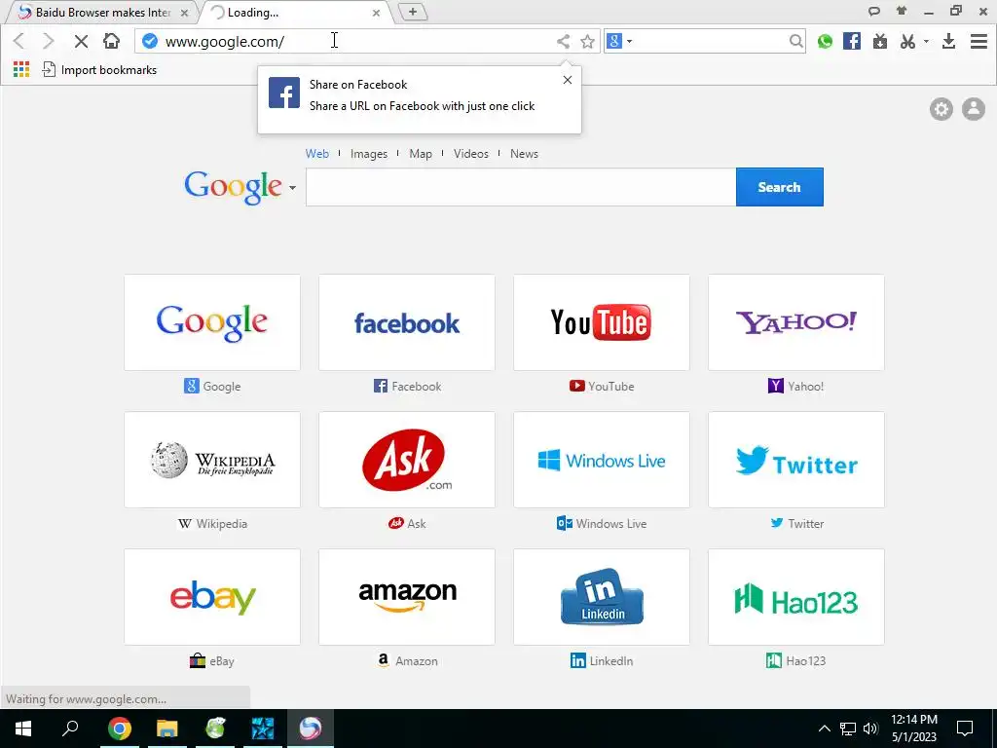Viewport: 997px width, 748px height.
Task: Open Google logo engine dropdown
Action: (x=292, y=188)
